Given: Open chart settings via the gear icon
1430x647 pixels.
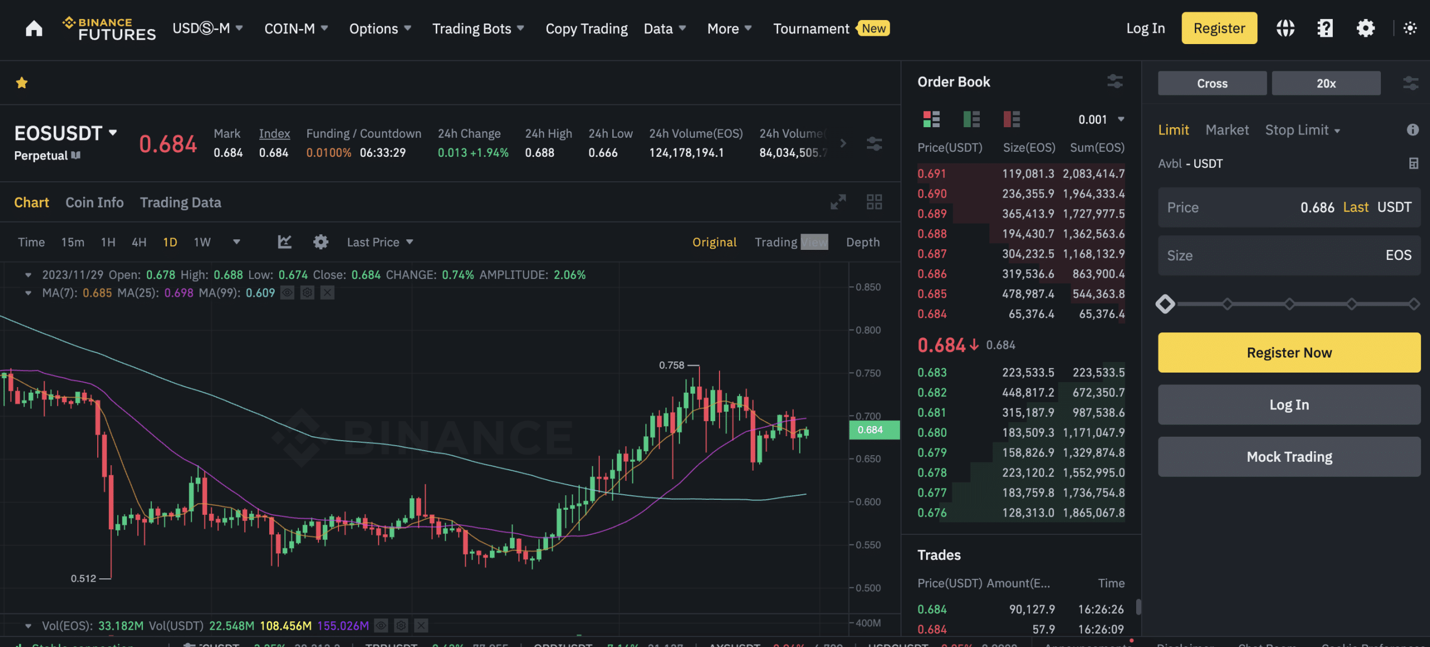Looking at the screenshot, I should [321, 242].
